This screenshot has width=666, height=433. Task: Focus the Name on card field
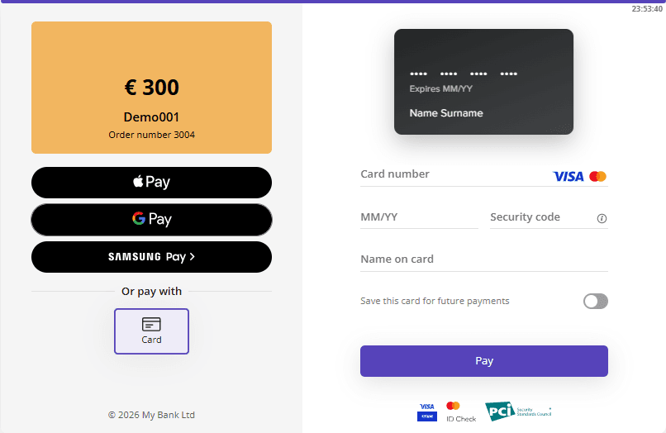[483, 259]
